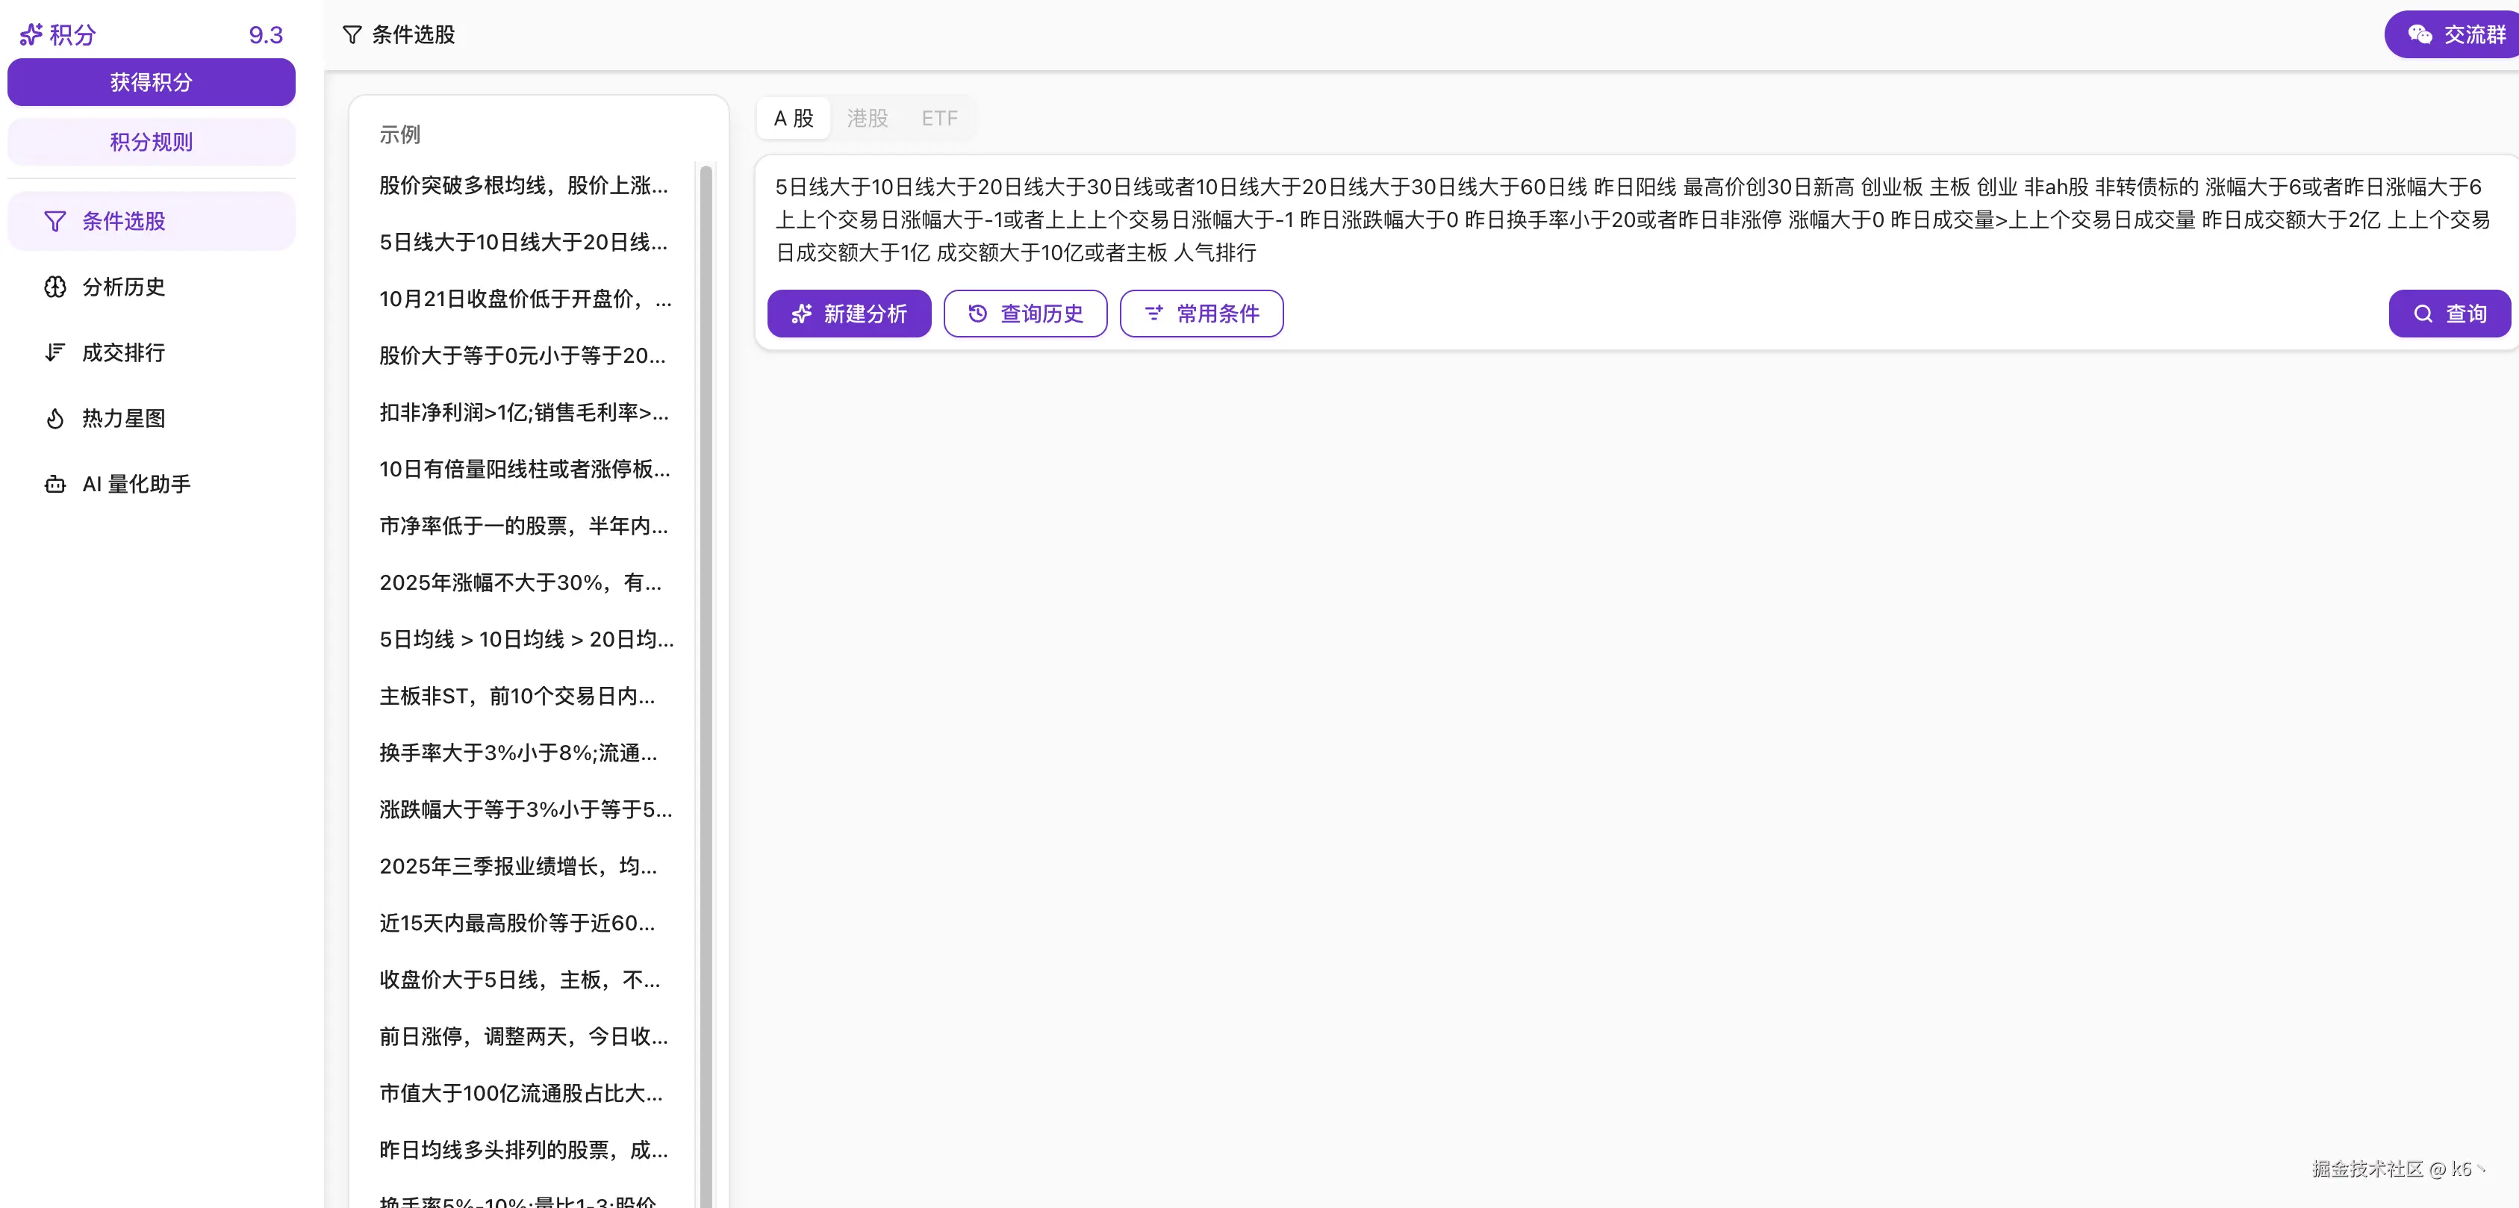Select the 成交排行 ranking icon

tap(56, 352)
